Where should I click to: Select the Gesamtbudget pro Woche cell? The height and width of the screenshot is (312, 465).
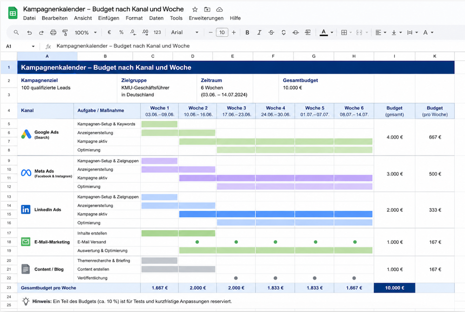(79, 288)
